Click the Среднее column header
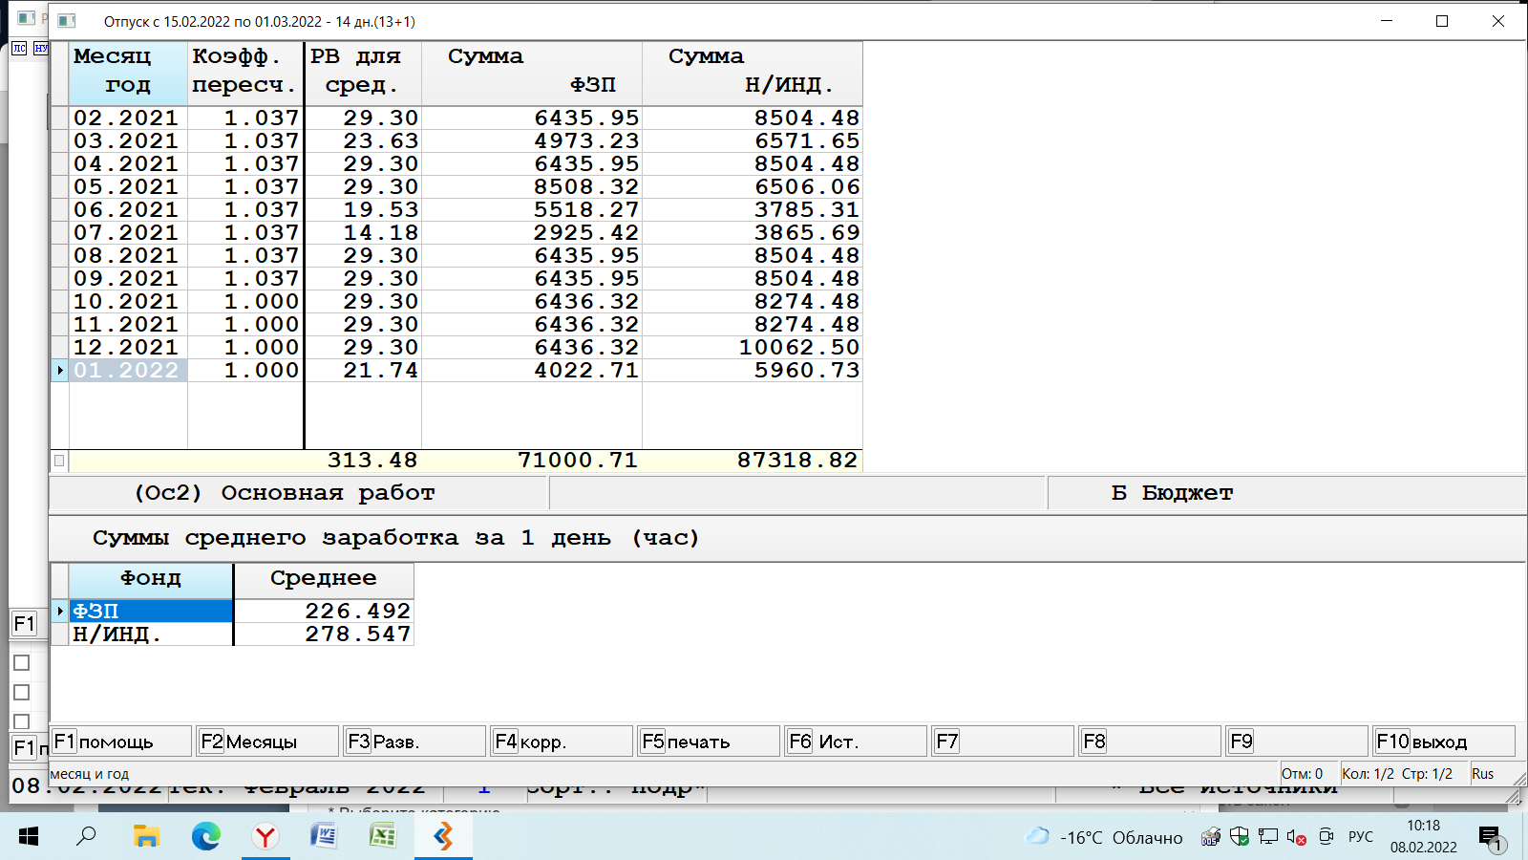Screen dimensions: 1528x860 (x=324, y=579)
